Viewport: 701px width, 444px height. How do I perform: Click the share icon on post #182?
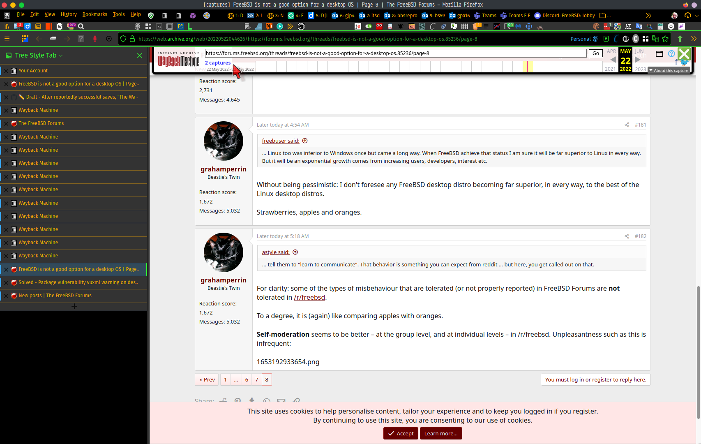click(627, 236)
